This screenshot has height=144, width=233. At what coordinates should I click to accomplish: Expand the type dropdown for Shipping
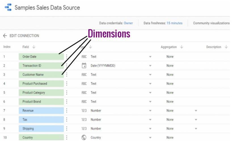pos(150,129)
